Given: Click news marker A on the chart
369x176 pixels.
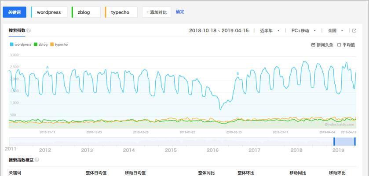Looking at the screenshot, I should click(47, 67).
